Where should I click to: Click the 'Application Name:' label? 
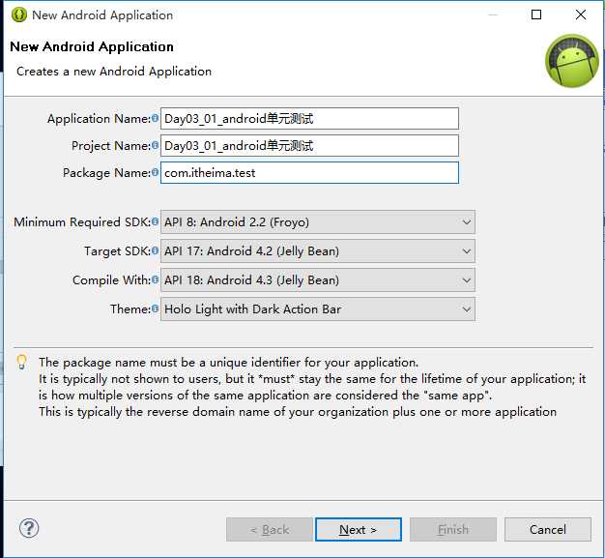99,119
